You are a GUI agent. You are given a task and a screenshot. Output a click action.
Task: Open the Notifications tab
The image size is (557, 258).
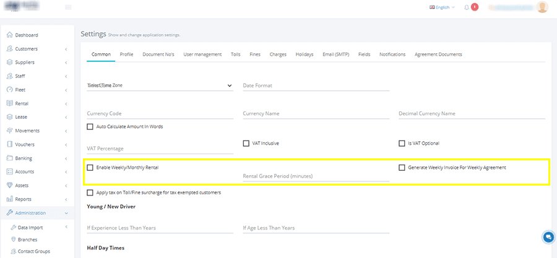[392, 54]
